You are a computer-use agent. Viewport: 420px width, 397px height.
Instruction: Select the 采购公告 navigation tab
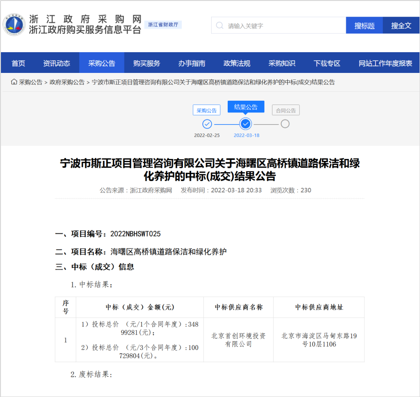[x=102, y=63]
